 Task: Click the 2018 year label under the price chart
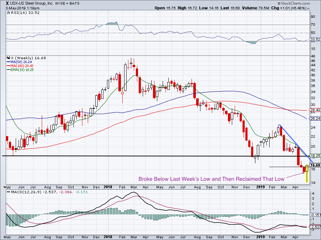point(108,187)
